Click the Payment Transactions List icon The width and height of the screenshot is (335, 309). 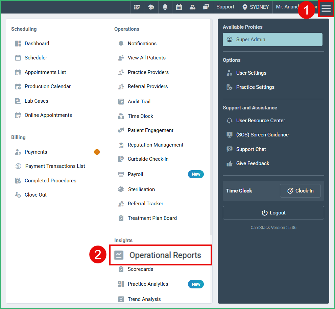tap(18, 166)
